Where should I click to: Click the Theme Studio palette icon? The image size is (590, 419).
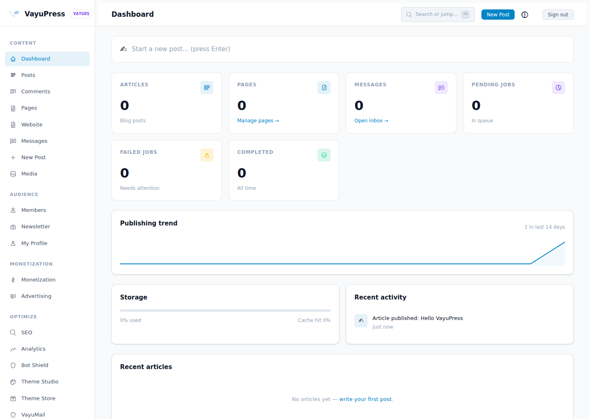click(13, 382)
